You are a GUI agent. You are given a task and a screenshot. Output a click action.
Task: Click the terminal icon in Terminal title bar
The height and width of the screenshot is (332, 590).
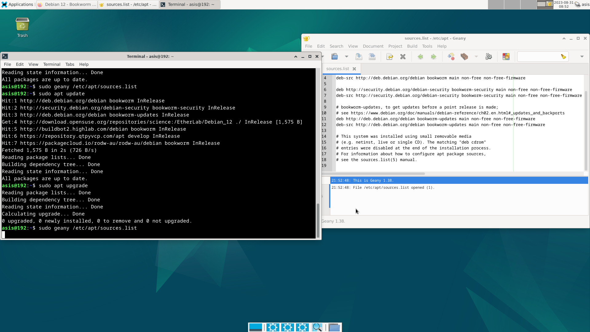coord(5,56)
